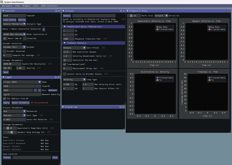This screenshot has height=165, width=232.
Task: Adjust the Quasistatic Ramp Rate slider
Action: 10,128
